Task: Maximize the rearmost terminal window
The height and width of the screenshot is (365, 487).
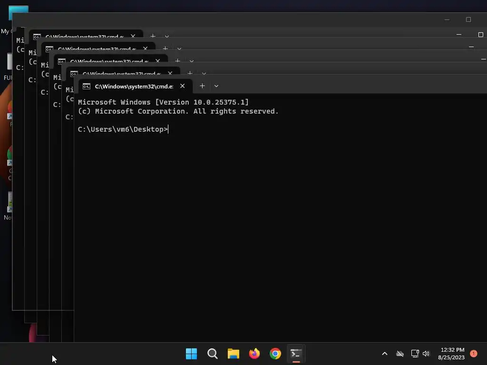Action: (468, 19)
